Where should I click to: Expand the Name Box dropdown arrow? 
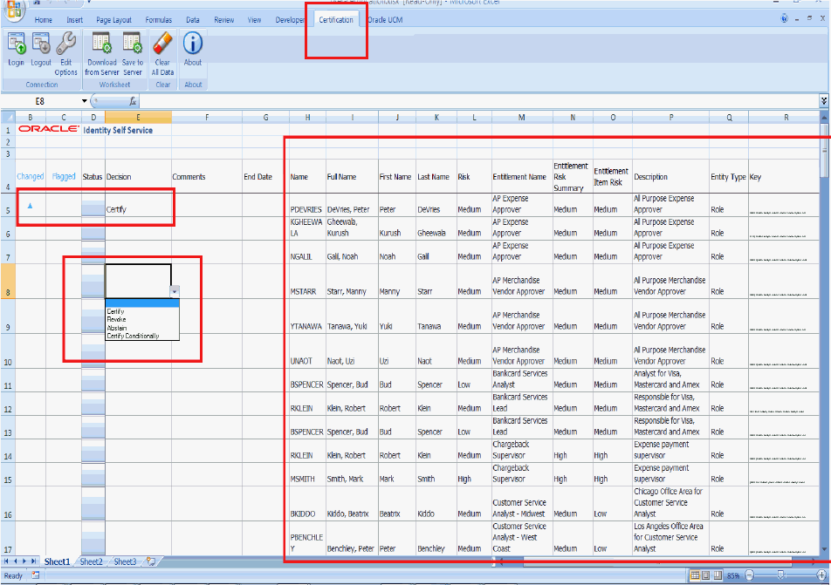tap(85, 101)
